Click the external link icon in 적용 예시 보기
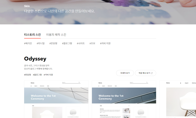 pos(152,73)
